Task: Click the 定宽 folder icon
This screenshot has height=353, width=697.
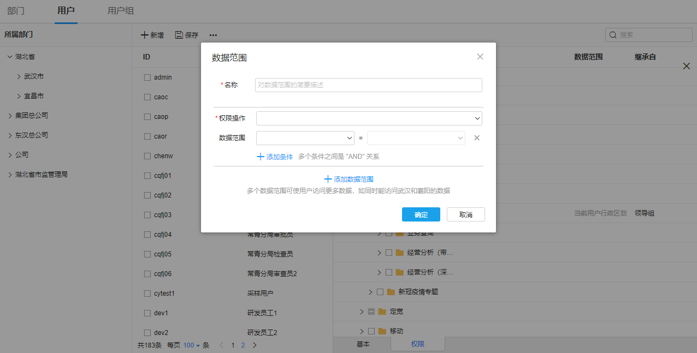Action: (x=382, y=312)
